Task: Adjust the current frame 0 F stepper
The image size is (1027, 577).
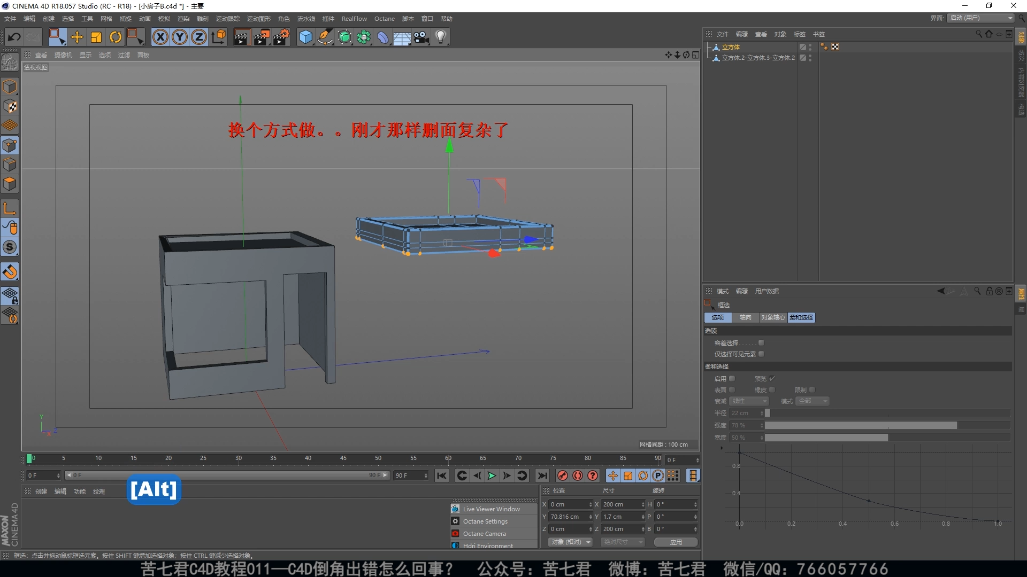Action: pos(58,475)
